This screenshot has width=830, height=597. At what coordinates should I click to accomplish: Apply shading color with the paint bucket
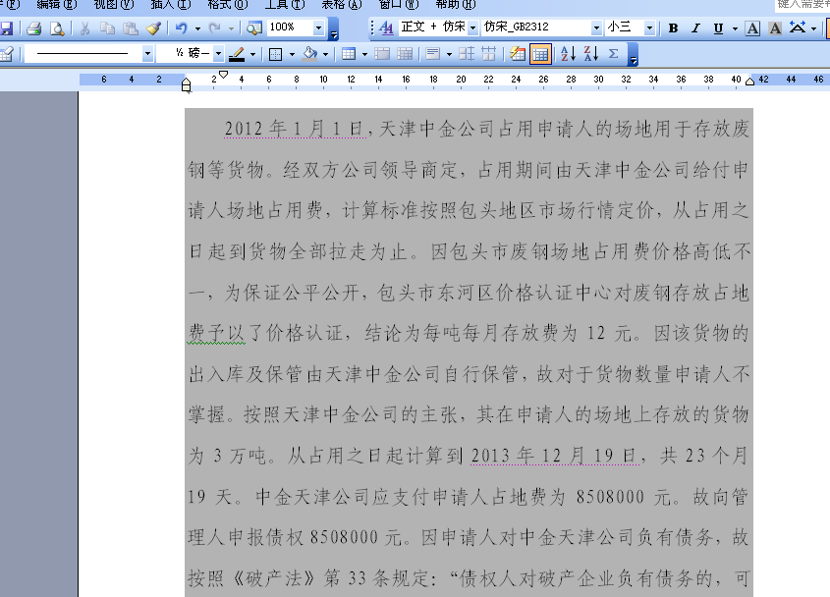pos(310,54)
